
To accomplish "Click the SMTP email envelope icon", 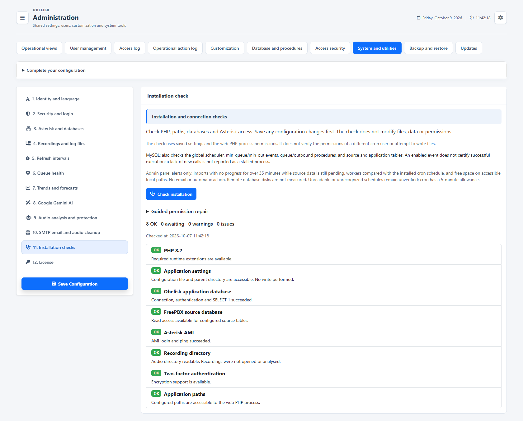I will tap(28, 232).
